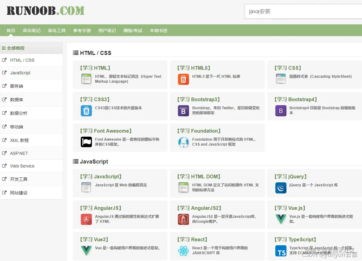Viewport: 362px width, 261px height.
Task: Click the AngularJS2 2.0 shield icon
Action: [x=183, y=219]
